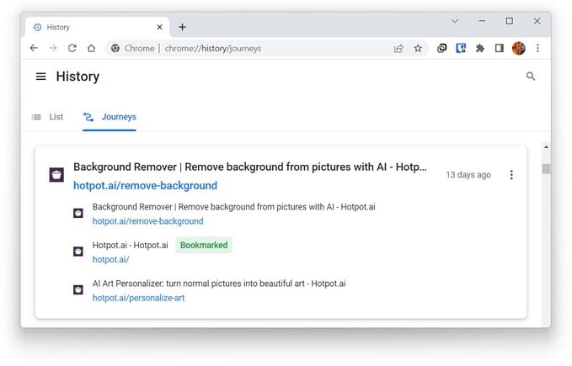Screen dimensions: 572x366
Task: Click the favicon beside AI Art Personalizer
Action: pos(78,289)
